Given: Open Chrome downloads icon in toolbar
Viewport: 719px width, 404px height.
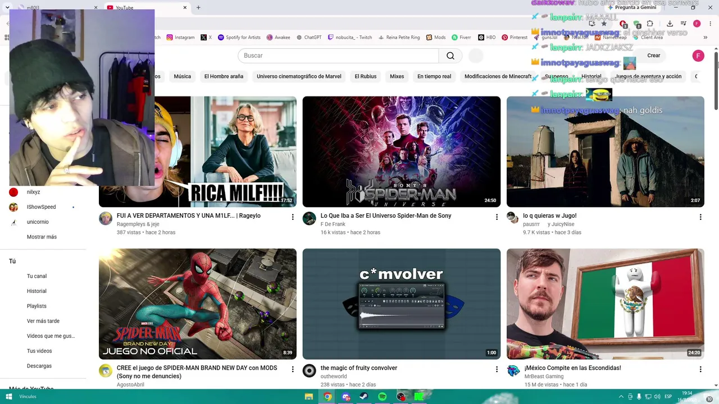Looking at the screenshot, I should click(x=670, y=24).
